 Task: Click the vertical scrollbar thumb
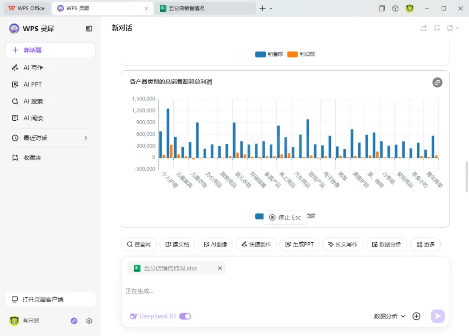pyautogui.click(x=466, y=177)
